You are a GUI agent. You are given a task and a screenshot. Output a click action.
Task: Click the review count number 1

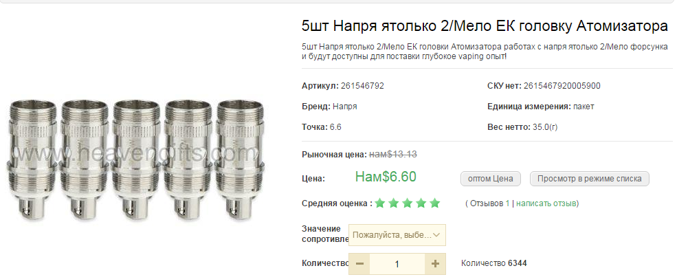[x=508, y=203]
